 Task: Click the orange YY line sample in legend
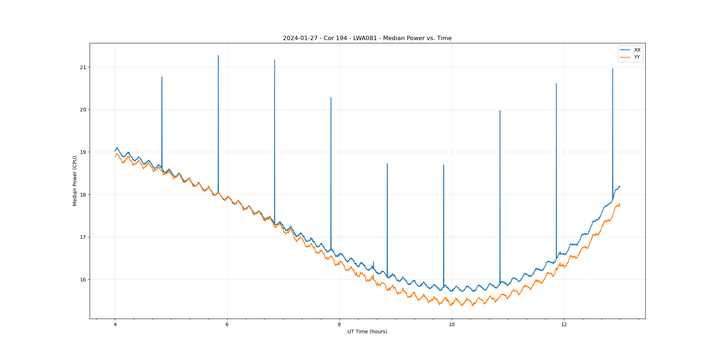point(625,57)
